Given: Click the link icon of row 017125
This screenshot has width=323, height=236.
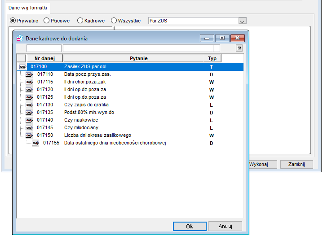Looking at the screenshot, I should point(29,97).
